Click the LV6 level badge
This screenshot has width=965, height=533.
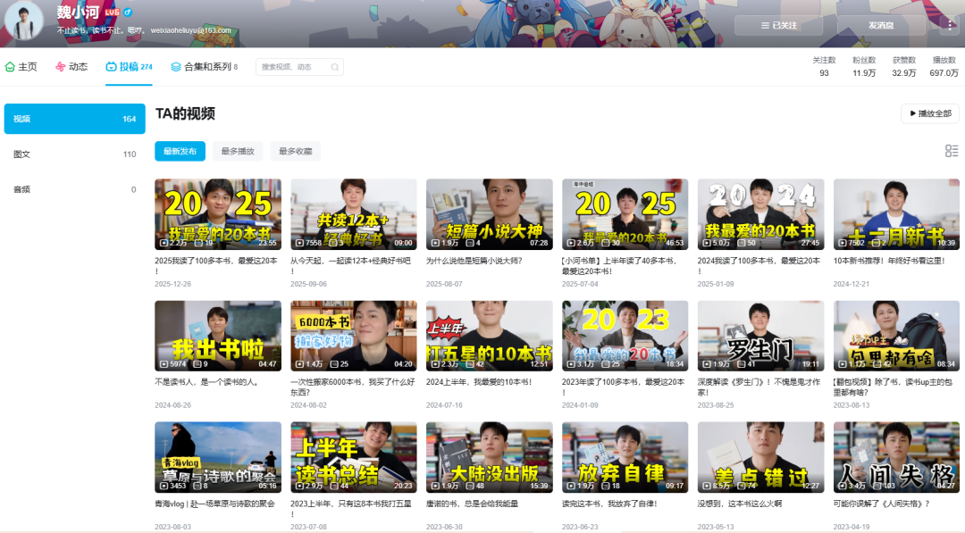tap(111, 12)
